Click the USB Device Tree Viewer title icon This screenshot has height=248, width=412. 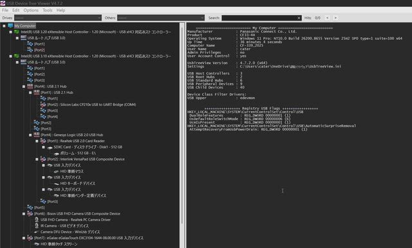3,3
